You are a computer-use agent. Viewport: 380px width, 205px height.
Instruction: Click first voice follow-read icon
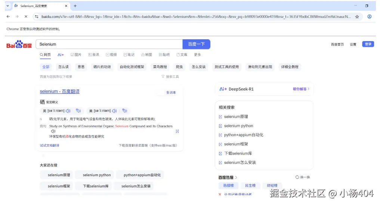pos(78,111)
